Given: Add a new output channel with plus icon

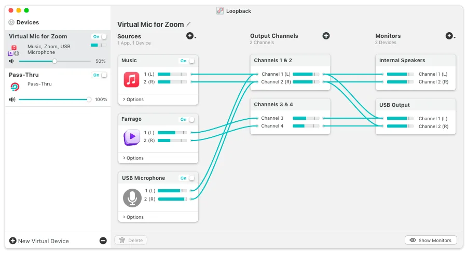Looking at the screenshot, I should [x=326, y=36].
